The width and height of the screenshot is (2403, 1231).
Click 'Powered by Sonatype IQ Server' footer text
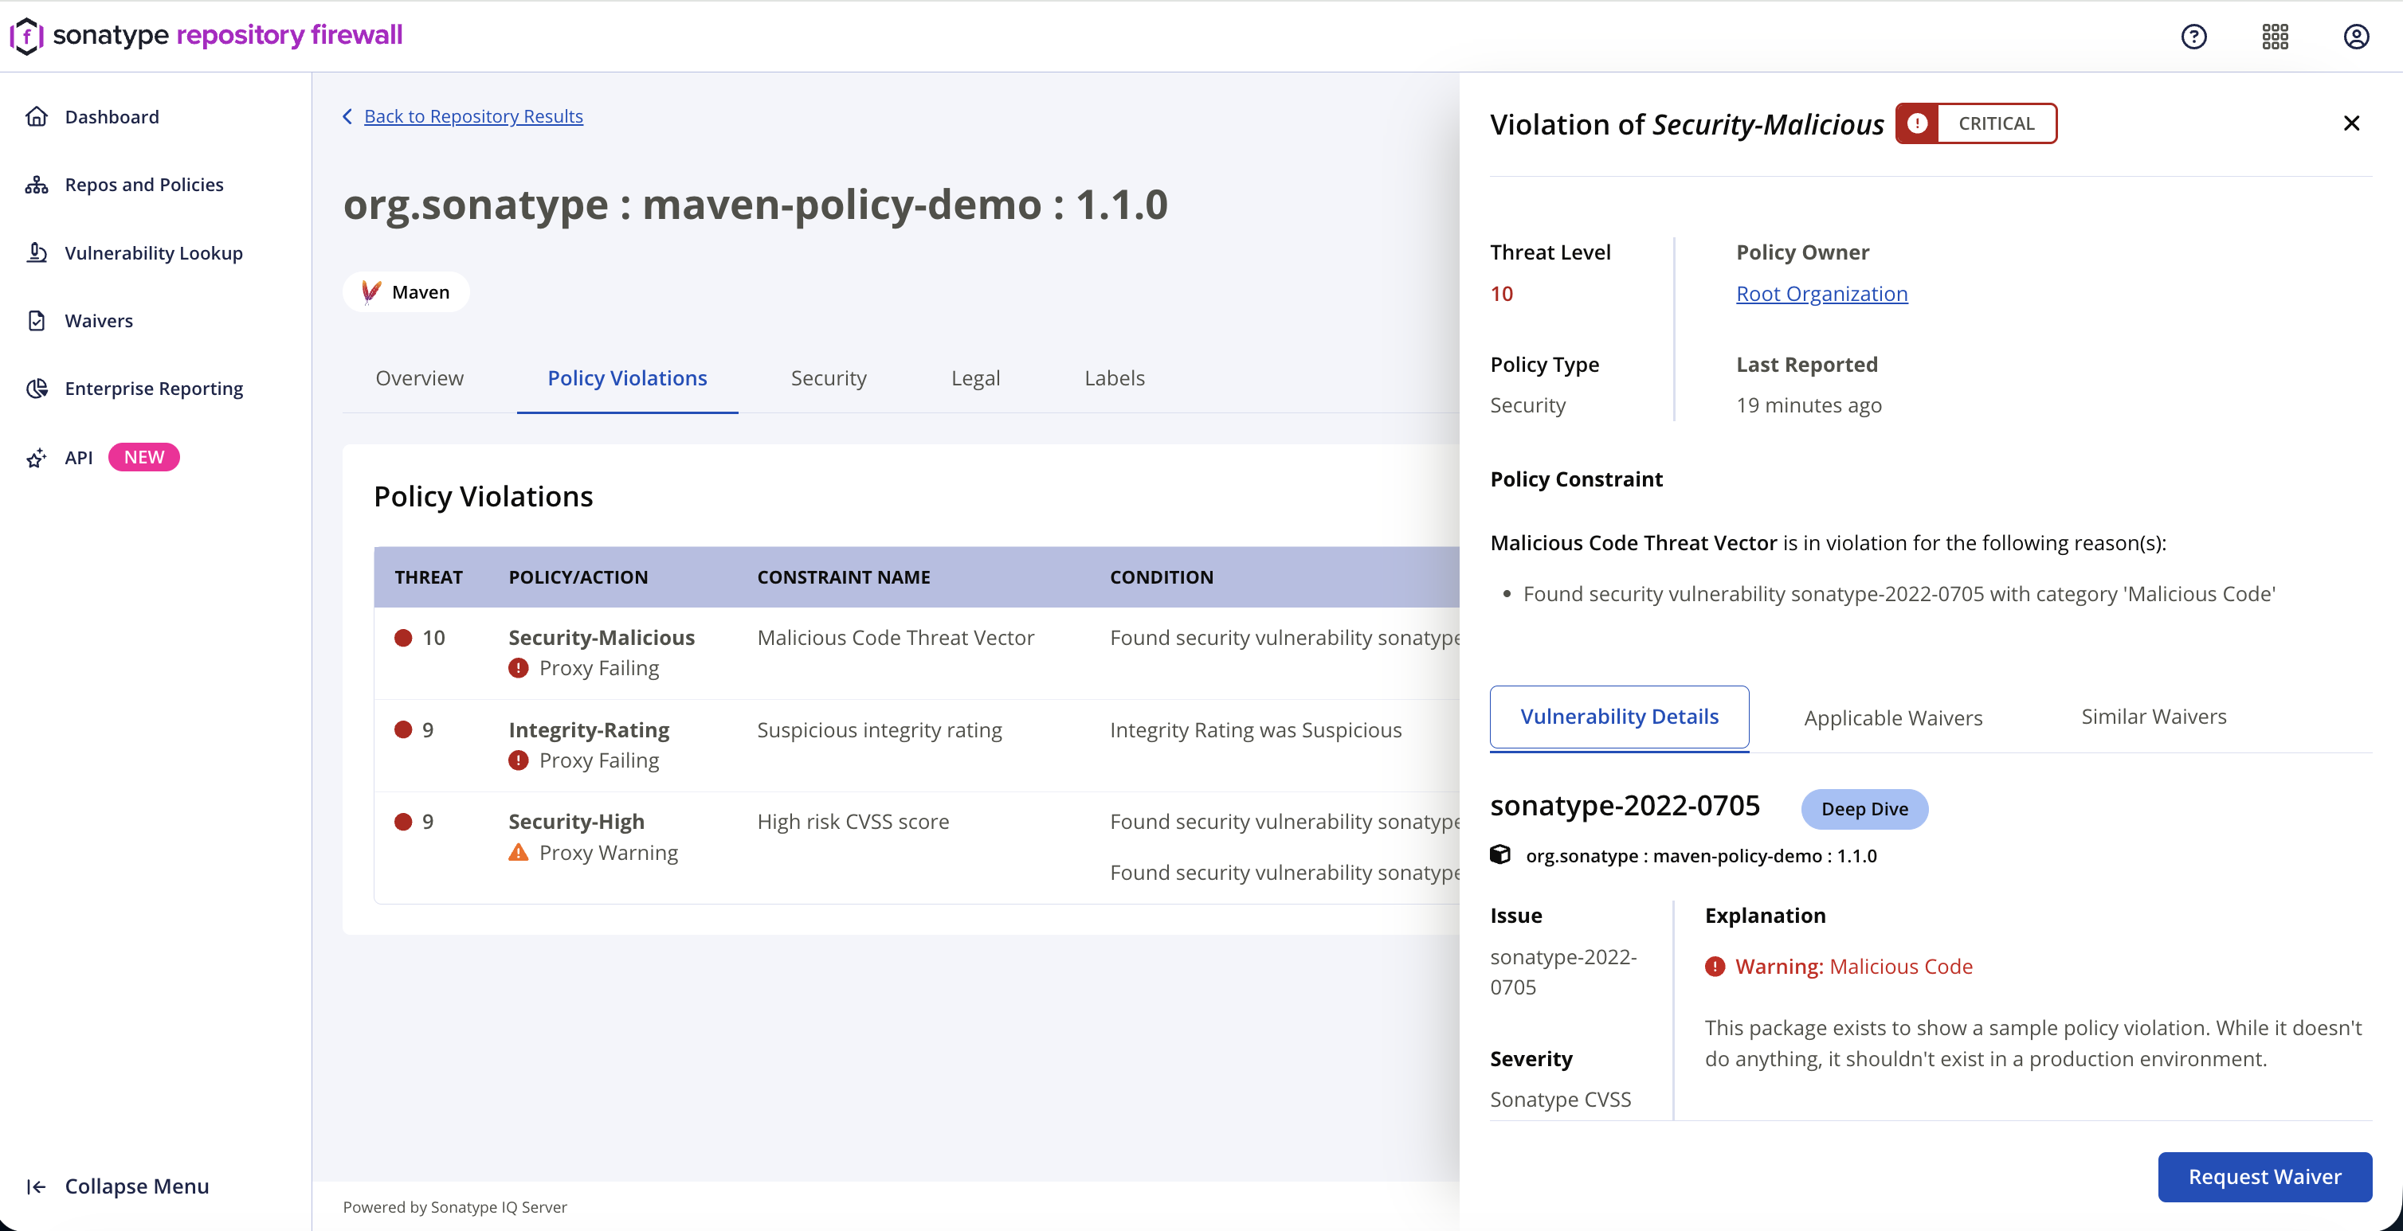click(455, 1207)
